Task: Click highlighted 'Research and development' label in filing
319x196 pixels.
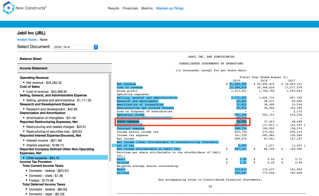Action: click(x=137, y=101)
